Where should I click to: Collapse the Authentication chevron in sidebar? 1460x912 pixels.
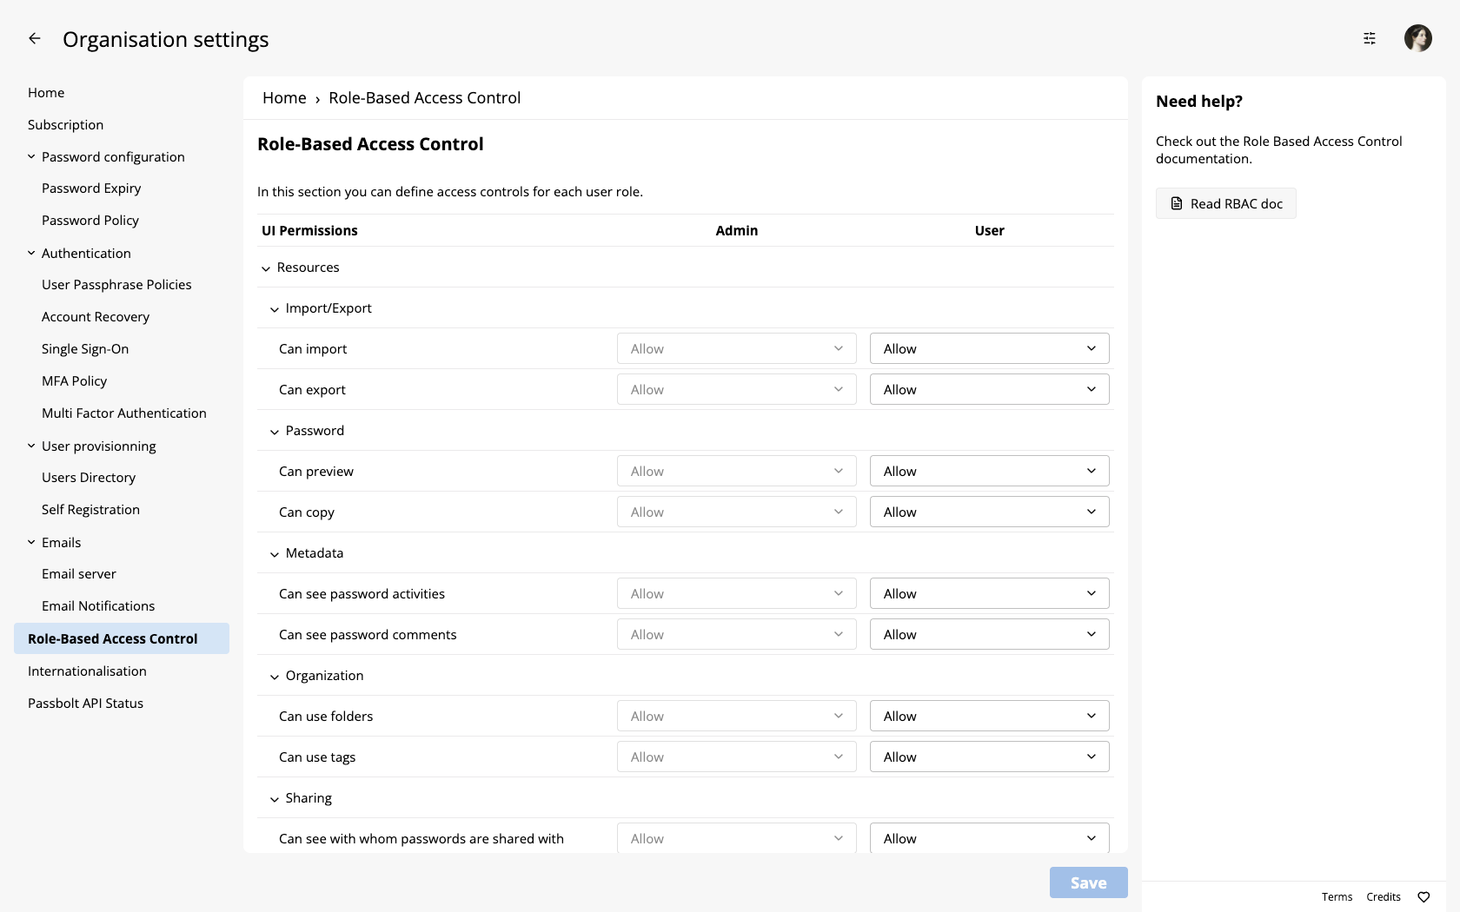(31, 254)
